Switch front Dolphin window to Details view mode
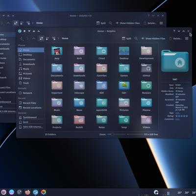 pyautogui.click(x=53, y=38)
